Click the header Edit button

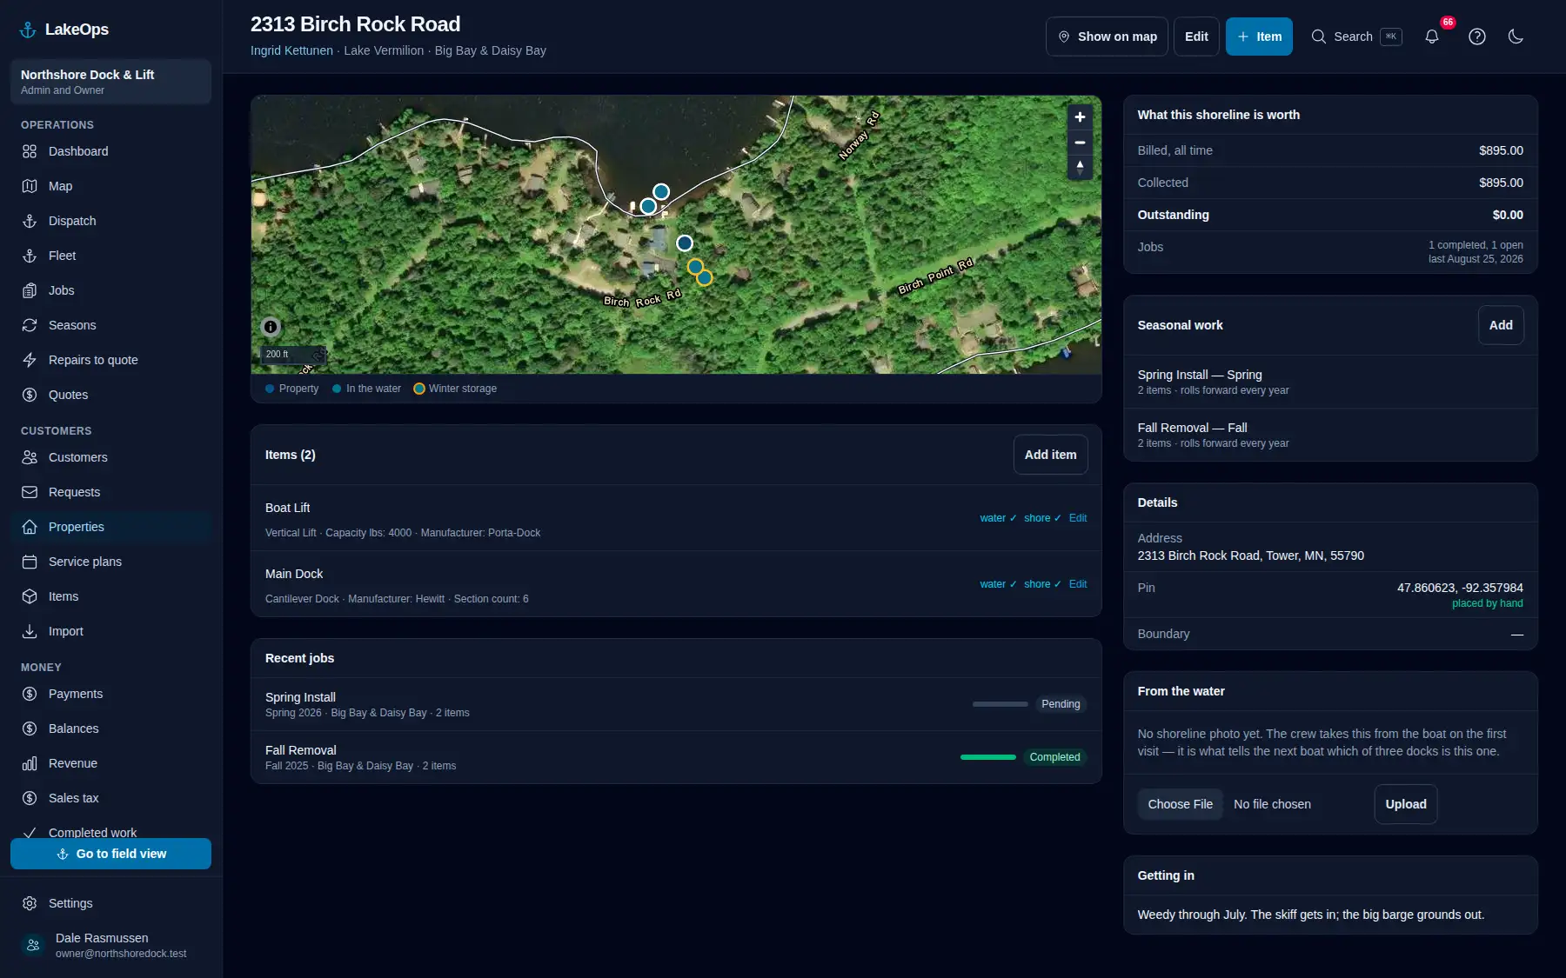tap(1196, 37)
